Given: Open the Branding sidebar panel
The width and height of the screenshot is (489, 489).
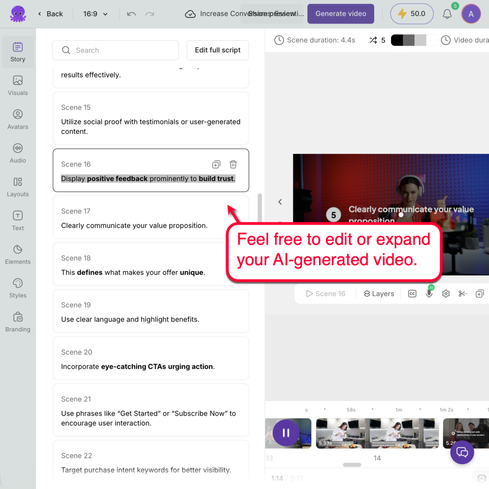Looking at the screenshot, I should tap(18, 323).
